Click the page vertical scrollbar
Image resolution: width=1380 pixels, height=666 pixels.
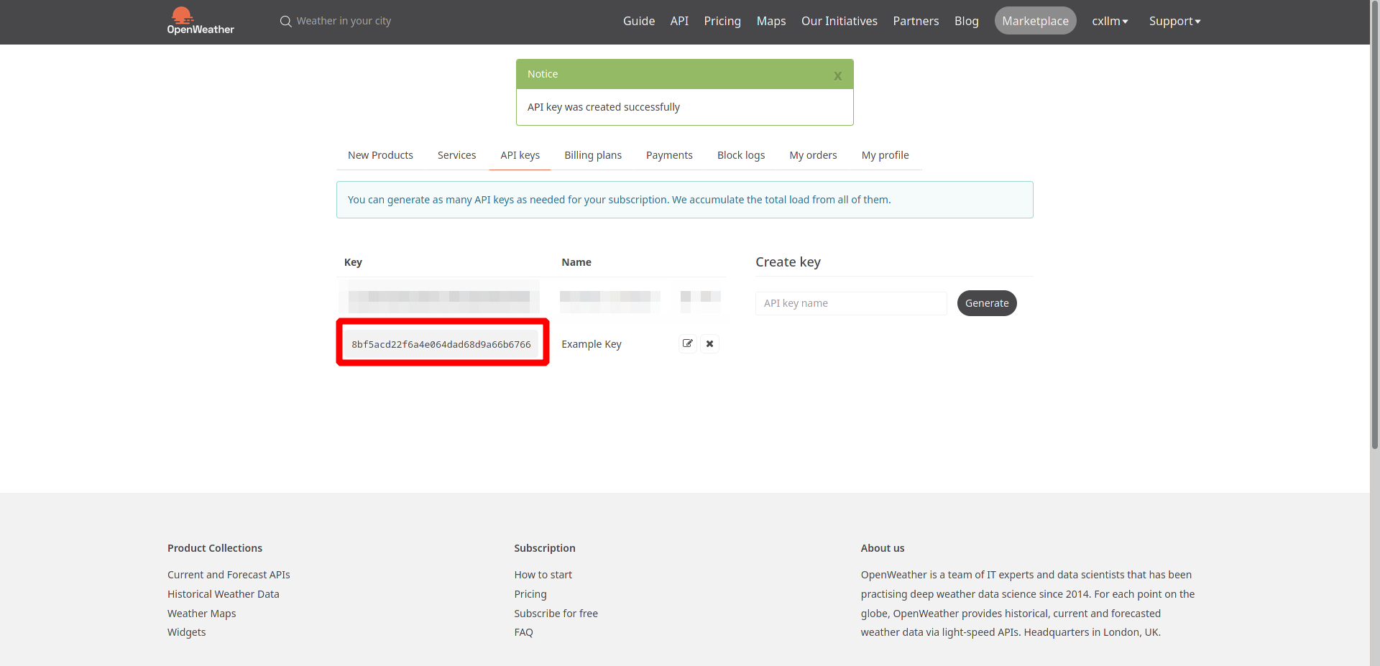point(1374,287)
